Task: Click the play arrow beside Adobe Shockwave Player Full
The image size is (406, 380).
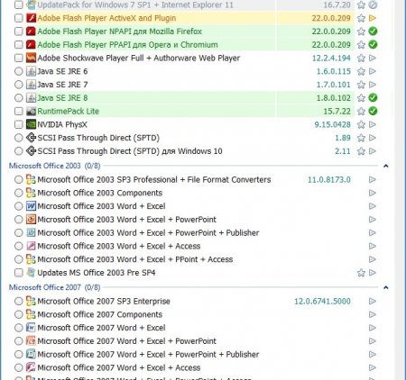Action: (373, 58)
